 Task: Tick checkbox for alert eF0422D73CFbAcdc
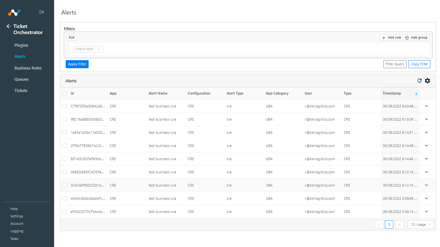click(x=65, y=212)
